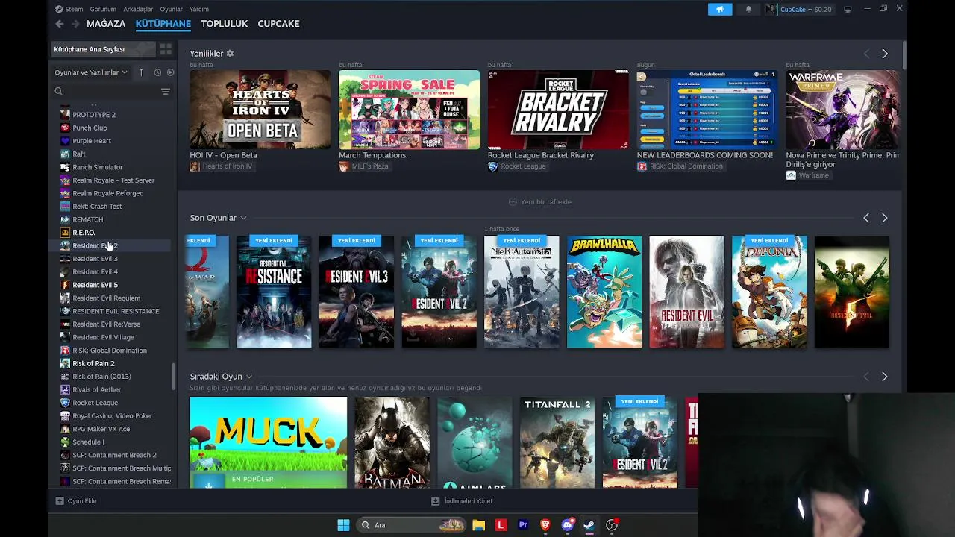955x537 pixels.
Task: Open the red L app in taskbar
Action: (501, 525)
